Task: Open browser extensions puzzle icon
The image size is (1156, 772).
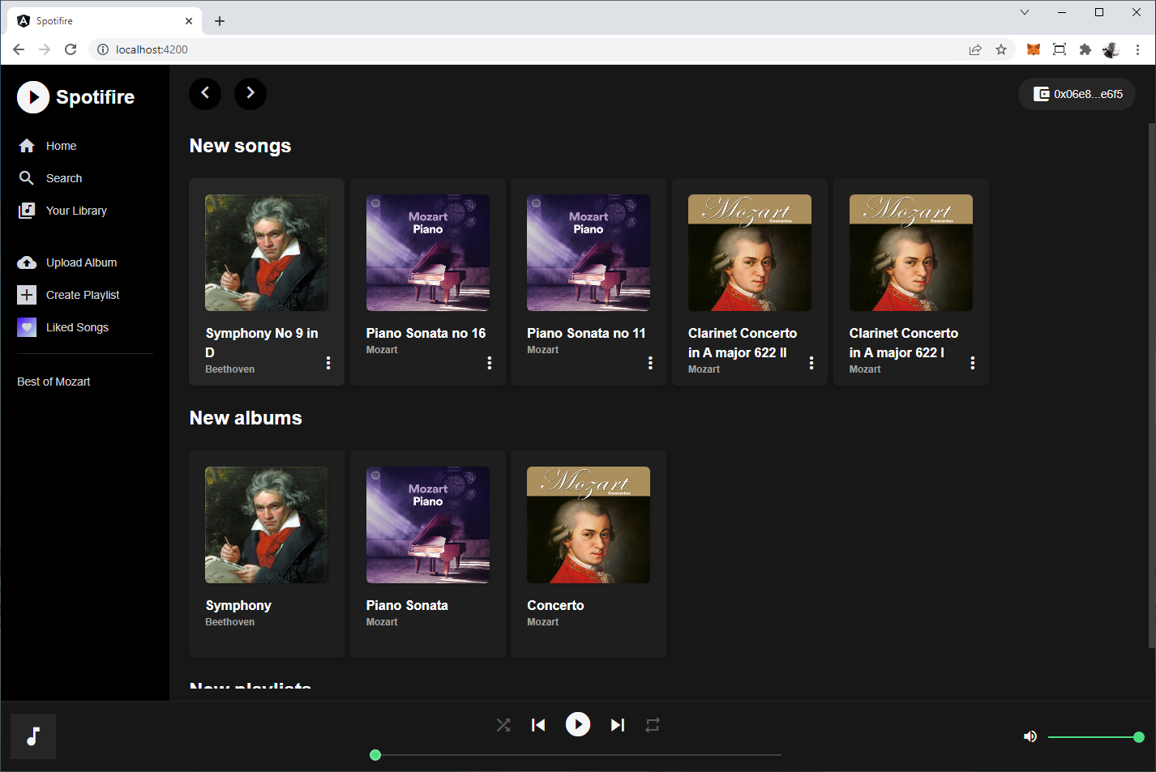Action: (1085, 49)
